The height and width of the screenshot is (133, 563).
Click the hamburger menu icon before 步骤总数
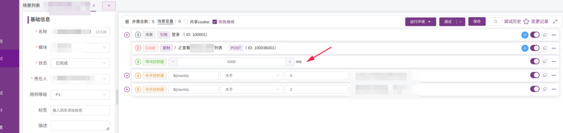(127, 22)
